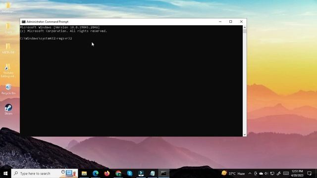Launch Microsoft Edge from the taskbar
The image size is (317, 178).
(x=96, y=174)
